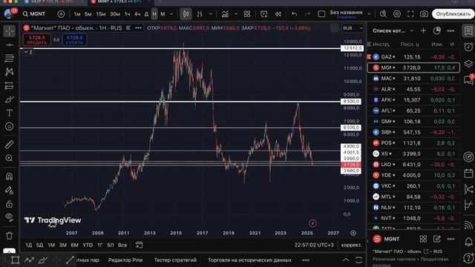Viewport: 475px width, 267px height.
Task: Open the chart layout selector square
Action: click(321, 14)
